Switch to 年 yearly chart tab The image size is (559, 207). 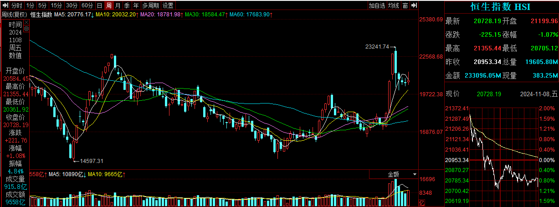(x=136, y=5)
